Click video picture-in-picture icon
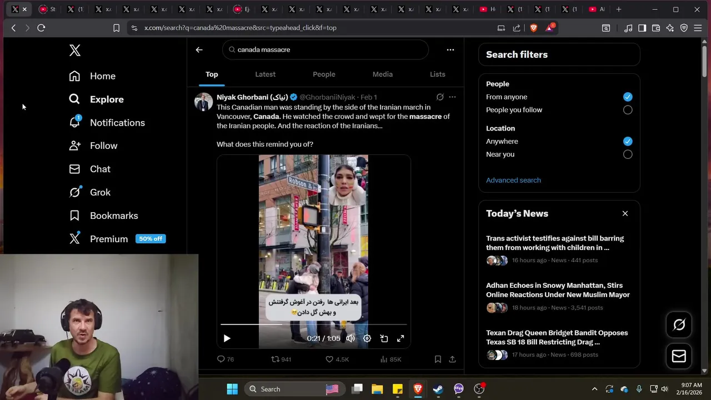The image size is (711, 400). pyautogui.click(x=384, y=338)
